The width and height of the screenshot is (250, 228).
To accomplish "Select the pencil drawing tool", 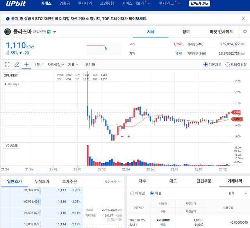I will click(x=17, y=64).
